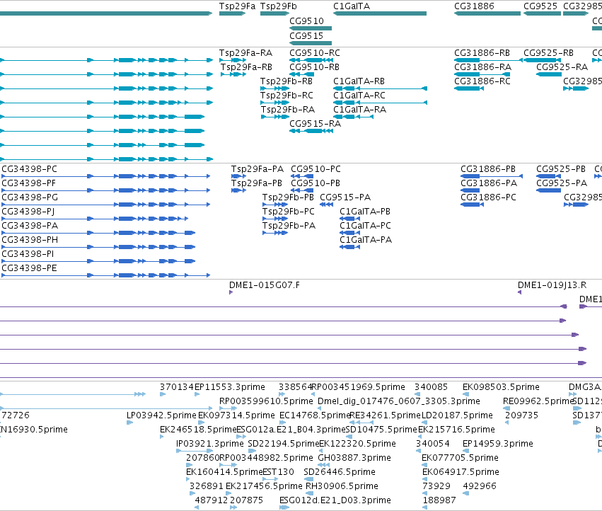
Task: Select transcript label CG9525-RB
Action: click(x=549, y=52)
